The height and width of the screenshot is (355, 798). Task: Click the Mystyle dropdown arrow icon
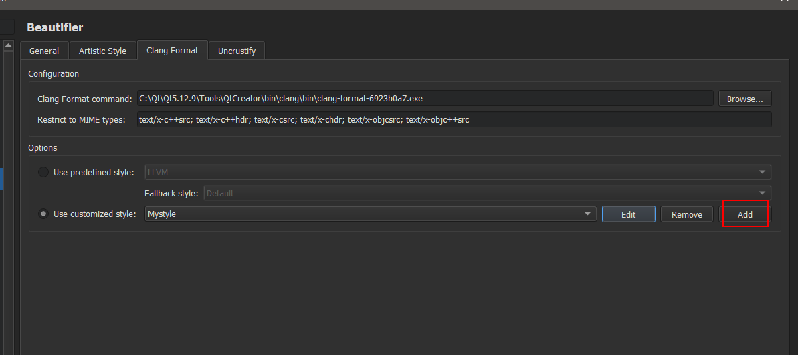588,214
